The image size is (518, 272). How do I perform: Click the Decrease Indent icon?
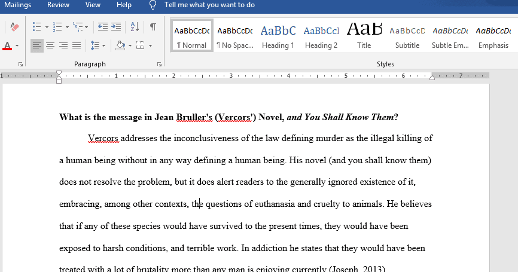coord(103,27)
